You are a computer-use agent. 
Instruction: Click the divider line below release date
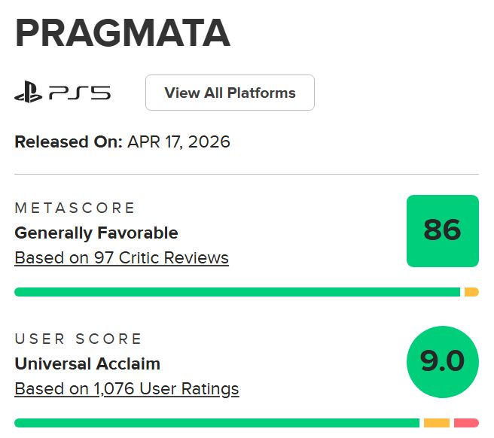[246, 175]
